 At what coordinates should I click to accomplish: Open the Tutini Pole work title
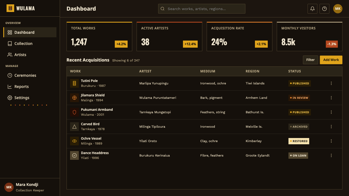89,81
